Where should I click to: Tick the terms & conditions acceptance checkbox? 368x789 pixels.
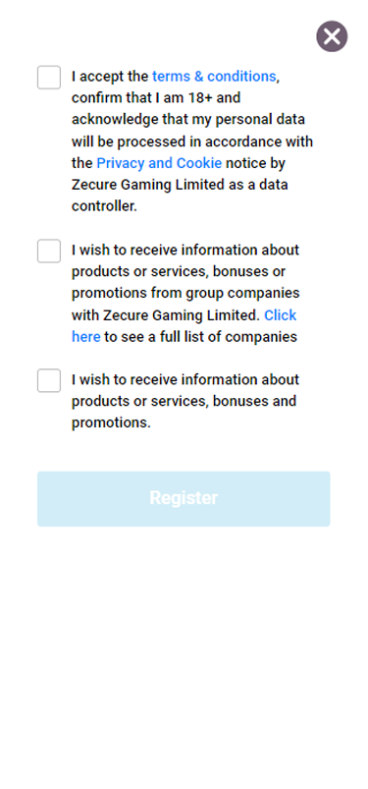coord(49,78)
